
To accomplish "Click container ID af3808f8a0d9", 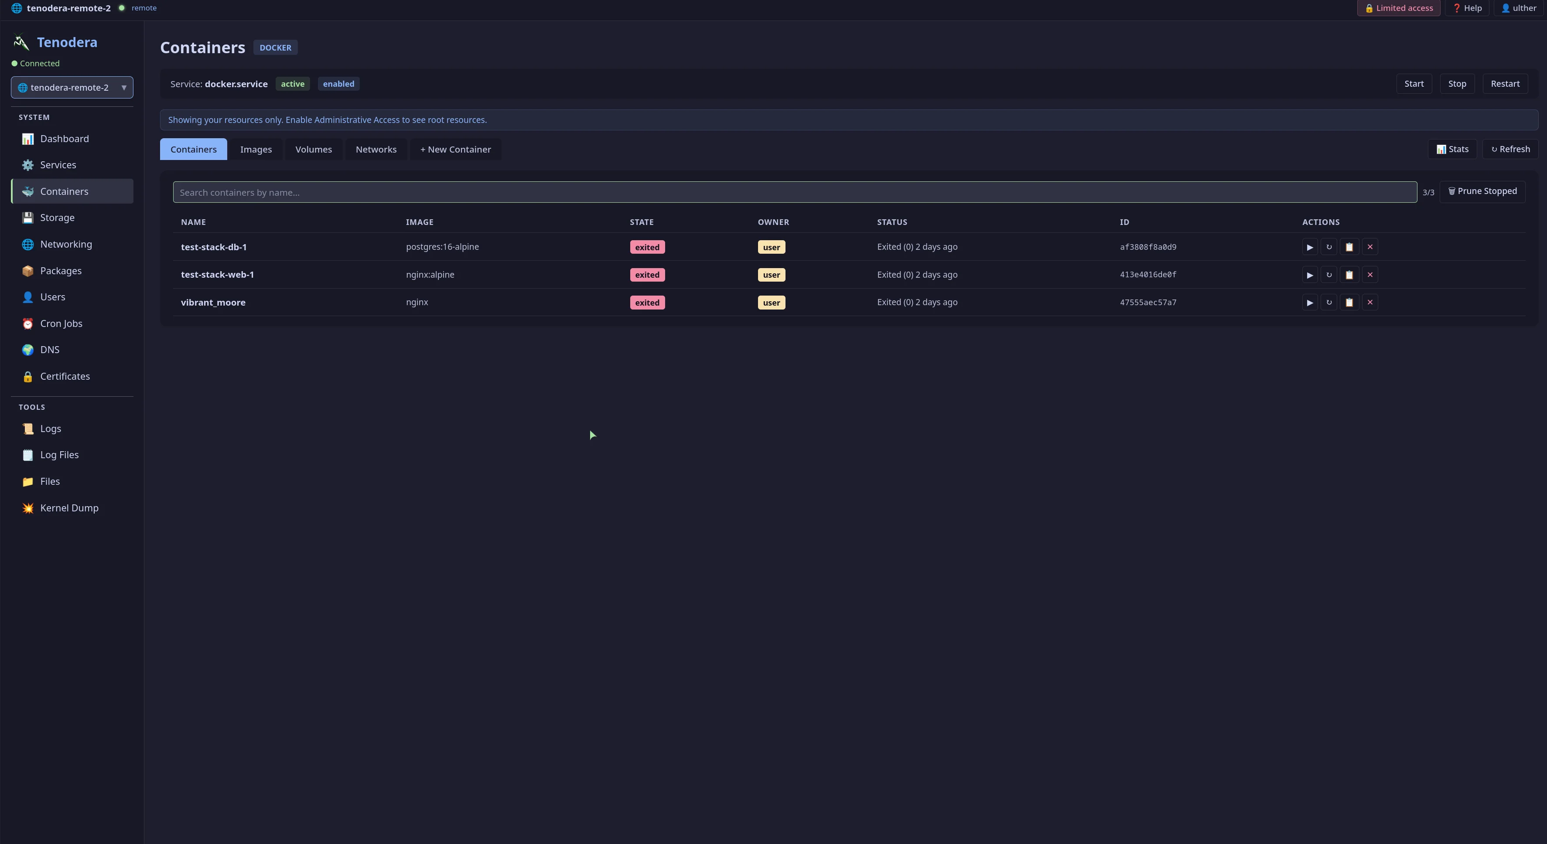I will 1147,247.
